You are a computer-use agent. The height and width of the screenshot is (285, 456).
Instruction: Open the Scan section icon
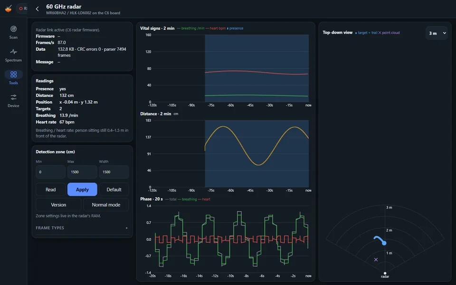[13, 29]
